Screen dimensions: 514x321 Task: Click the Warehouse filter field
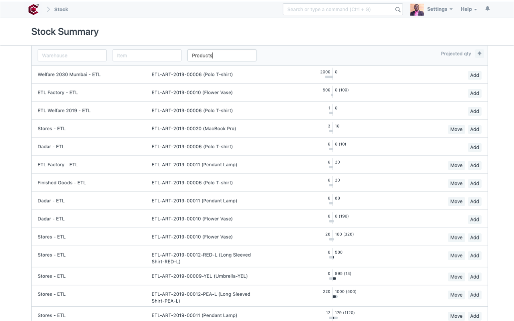(72, 55)
